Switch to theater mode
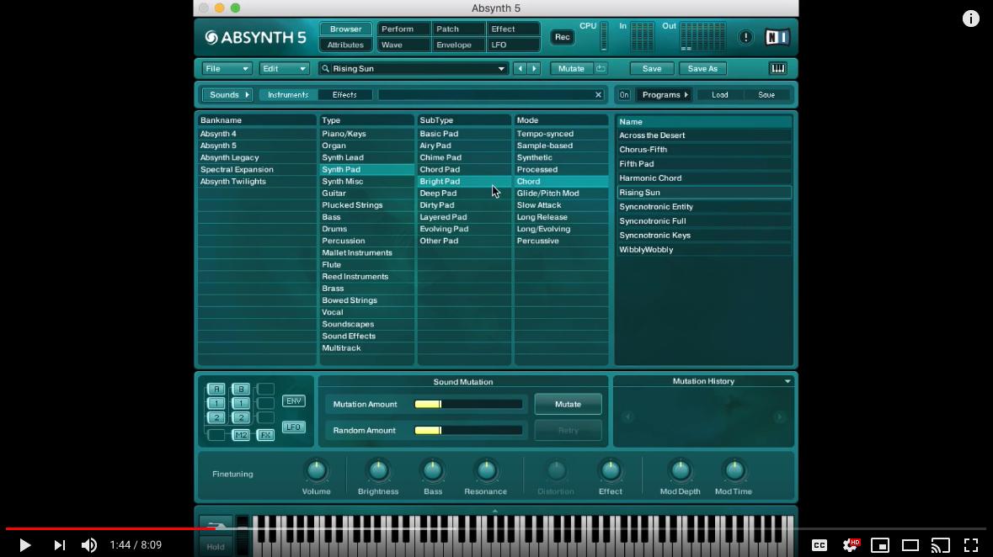This screenshot has height=557, width=993. click(910, 545)
